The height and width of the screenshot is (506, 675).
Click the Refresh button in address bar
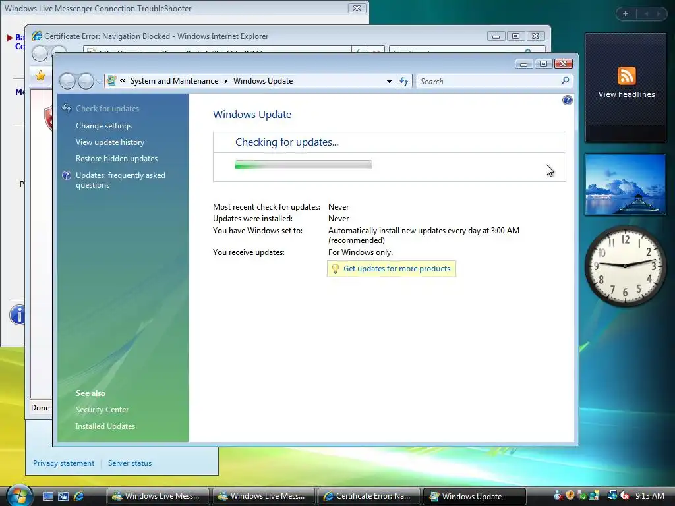404,81
